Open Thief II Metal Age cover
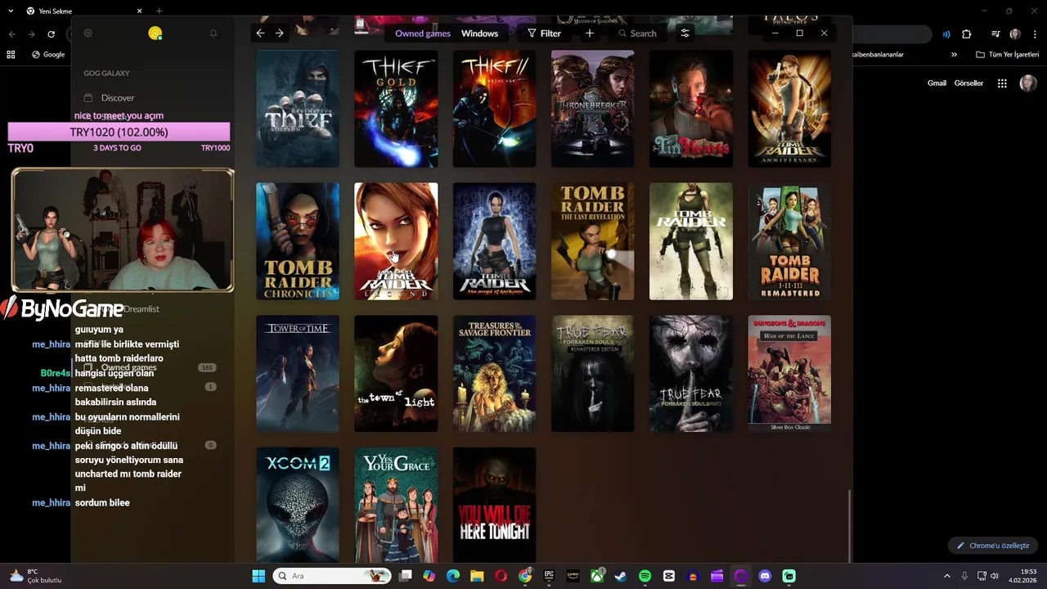Viewport: 1047px width, 589px height. click(x=494, y=109)
